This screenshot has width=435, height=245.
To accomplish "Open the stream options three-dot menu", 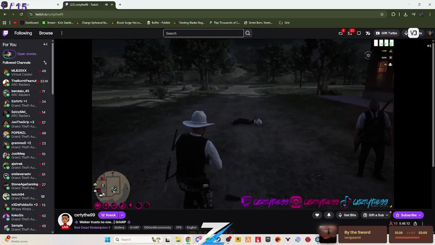I will click(x=422, y=224).
